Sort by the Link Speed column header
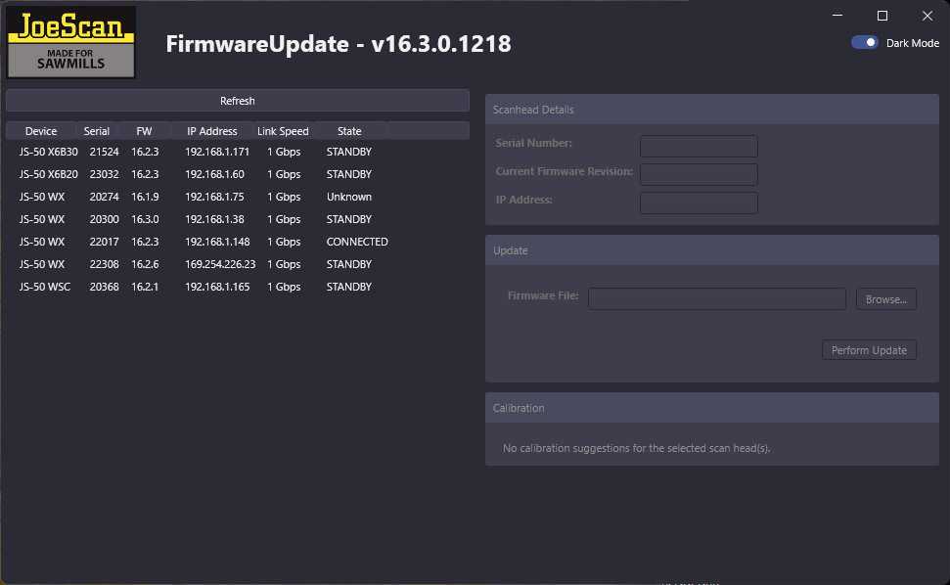 [283, 131]
